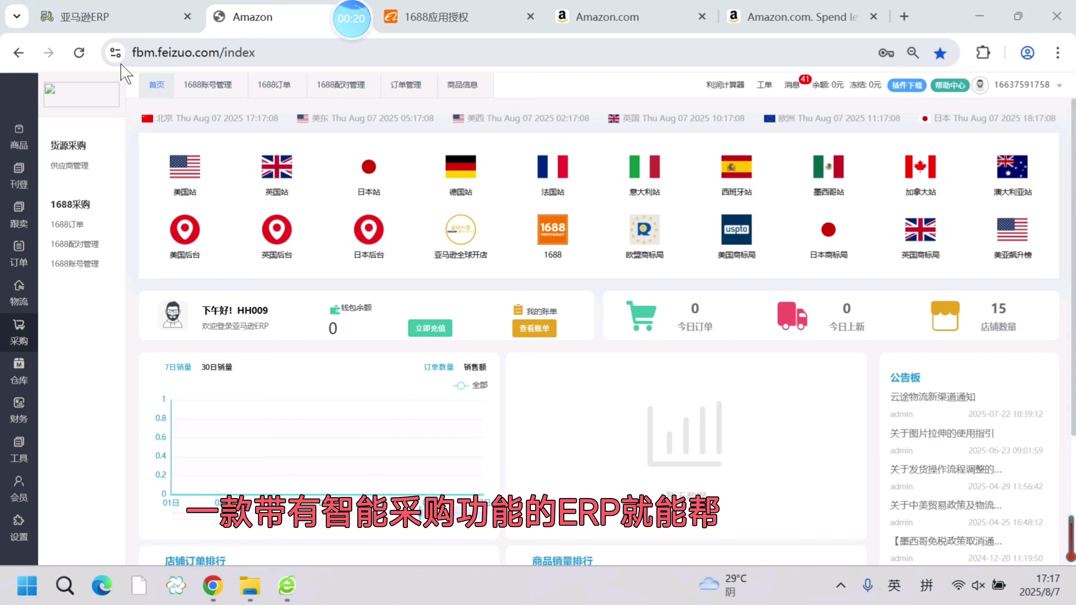Open the 澳大利亚站 Australia flag shortcut

[1012, 167]
